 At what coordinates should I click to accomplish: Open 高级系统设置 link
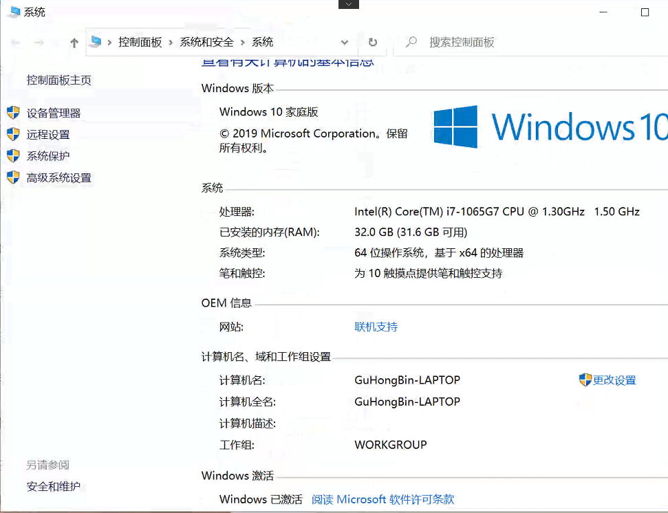[58, 178]
